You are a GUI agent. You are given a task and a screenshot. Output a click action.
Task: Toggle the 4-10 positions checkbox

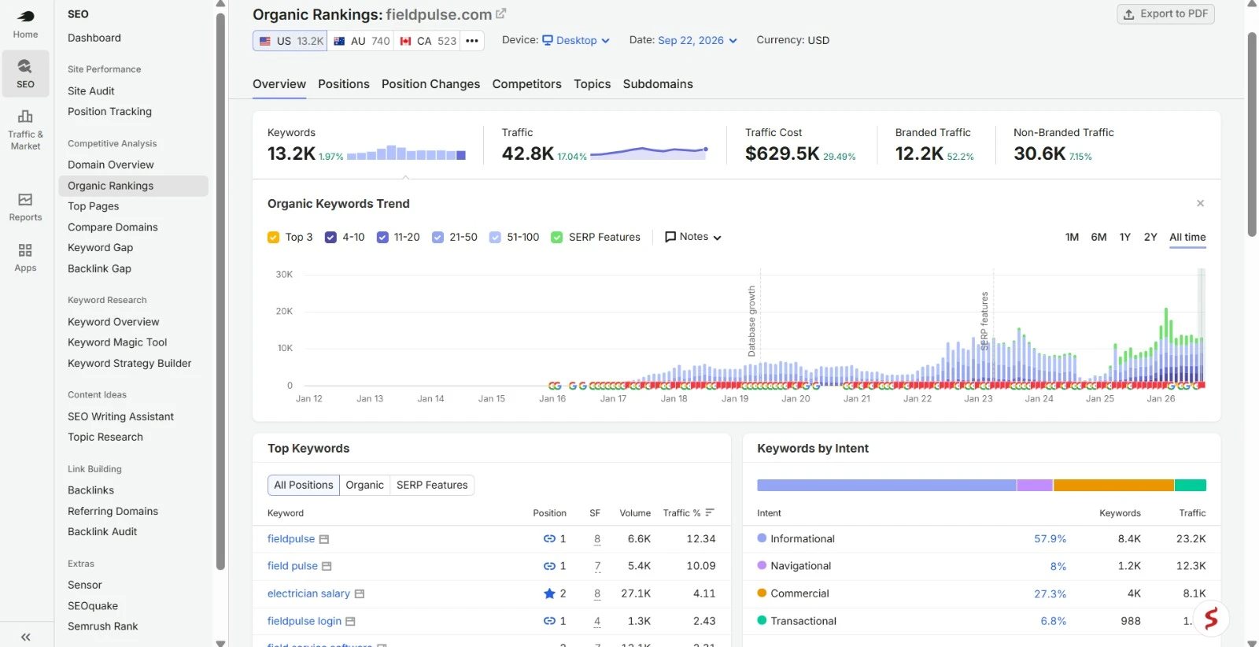point(330,237)
